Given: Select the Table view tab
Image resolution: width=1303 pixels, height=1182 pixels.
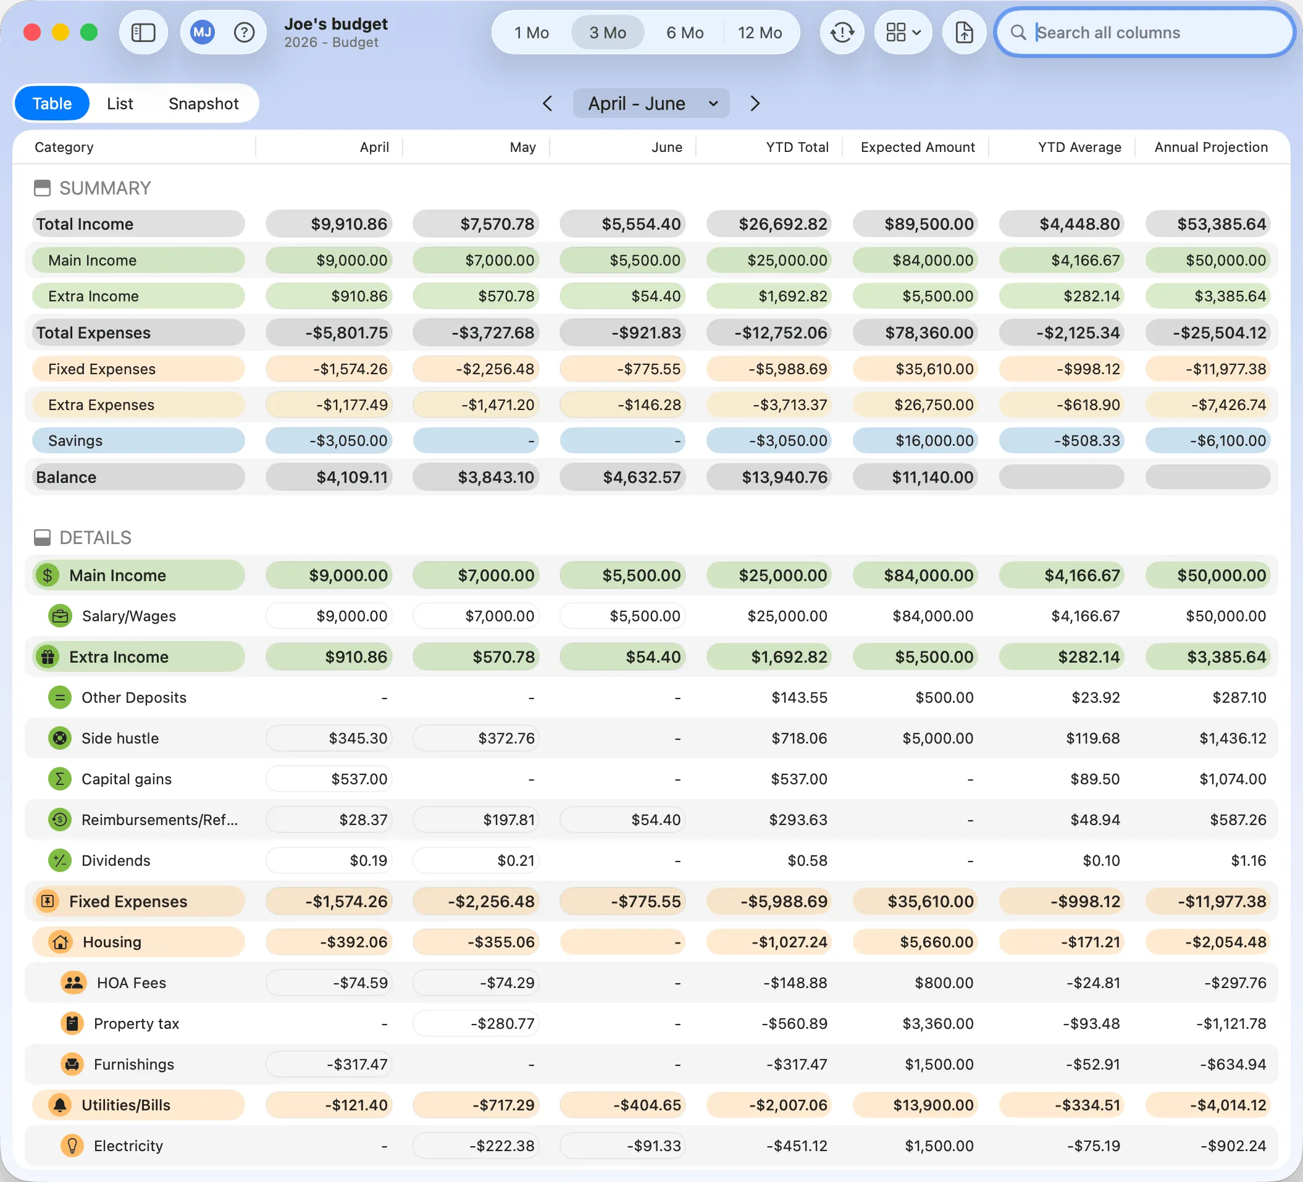Looking at the screenshot, I should (52, 103).
